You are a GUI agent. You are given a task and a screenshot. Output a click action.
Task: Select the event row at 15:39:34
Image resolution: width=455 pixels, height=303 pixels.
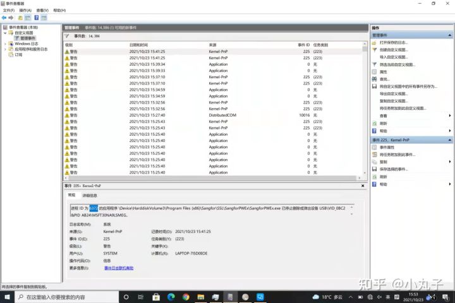tap(214, 64)
